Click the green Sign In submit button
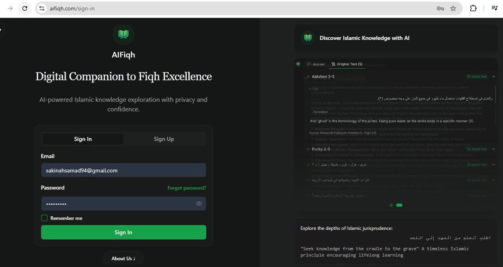The height and width of the screenshot is (267, 503). (124, 232)
